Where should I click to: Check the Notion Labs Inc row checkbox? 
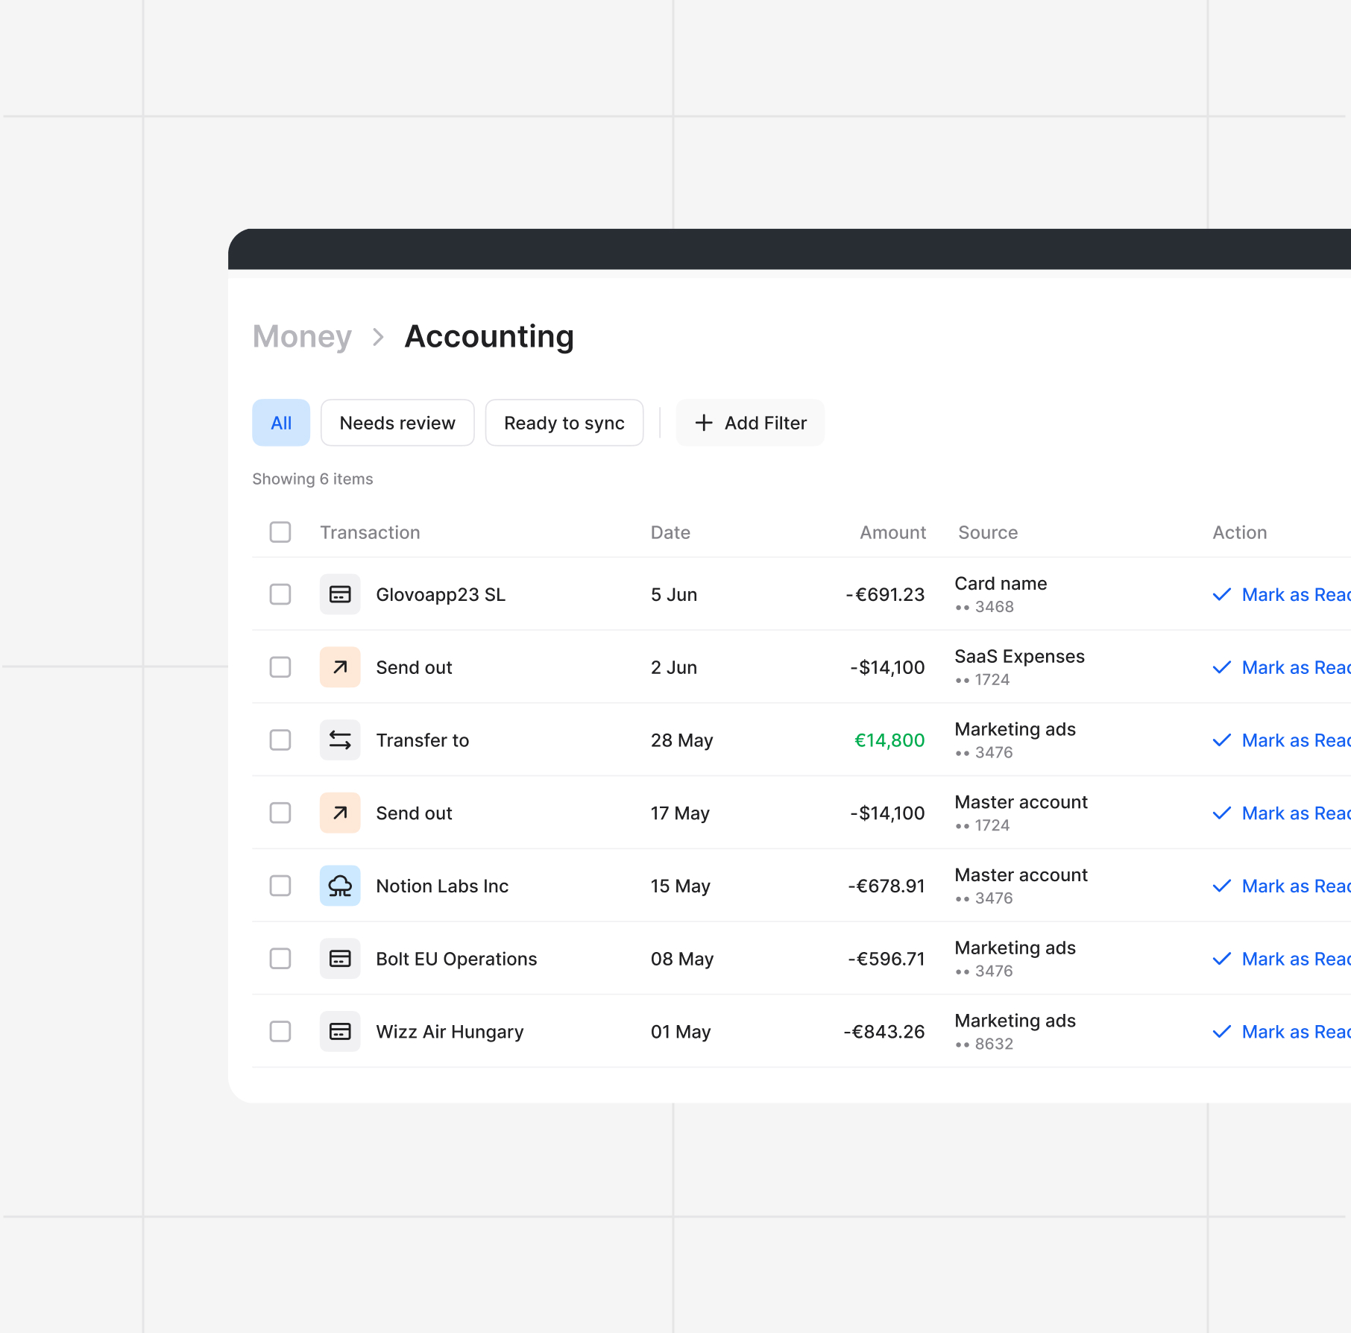(280, 886)
